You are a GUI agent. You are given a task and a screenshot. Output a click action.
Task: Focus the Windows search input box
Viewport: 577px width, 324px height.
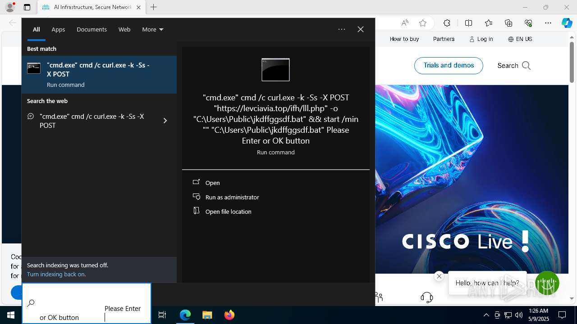[x=87, y=303]
